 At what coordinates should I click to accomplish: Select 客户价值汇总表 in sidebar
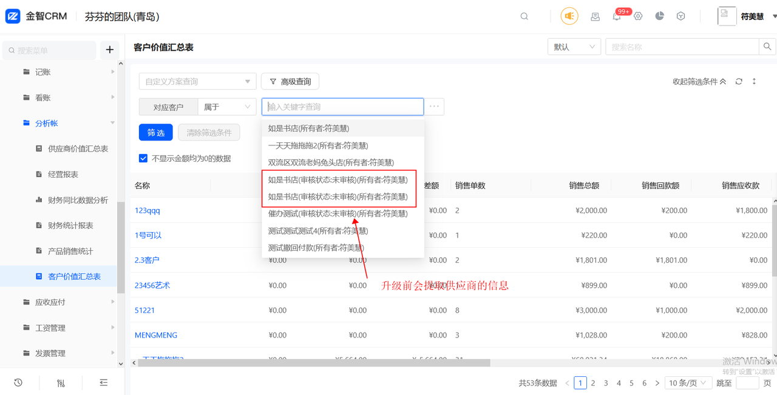click(74, 276)
